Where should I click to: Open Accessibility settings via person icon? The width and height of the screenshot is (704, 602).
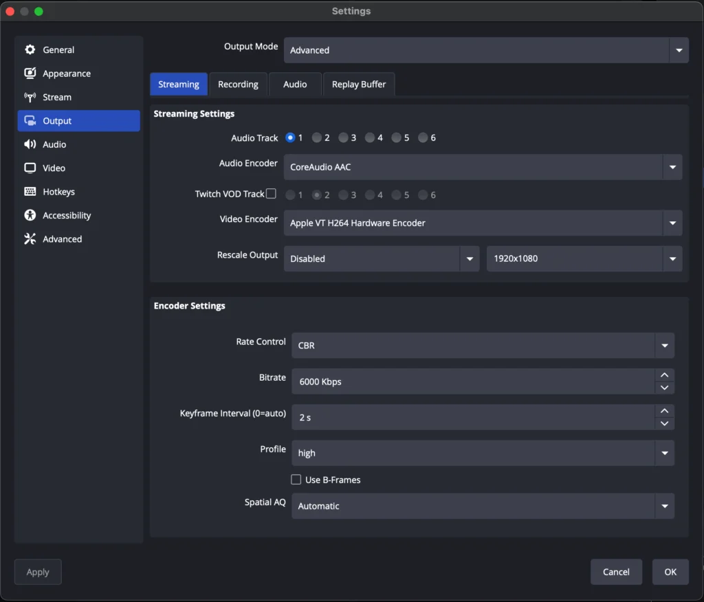tap(30, 215)
